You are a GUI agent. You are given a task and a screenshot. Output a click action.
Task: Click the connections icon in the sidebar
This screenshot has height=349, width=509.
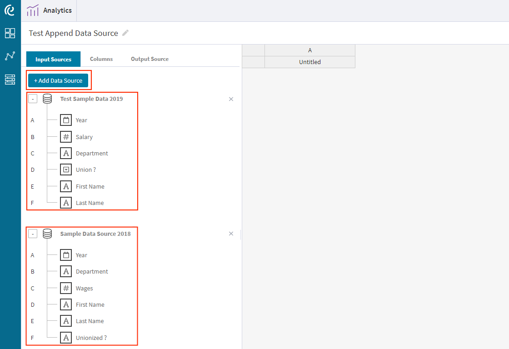click(x=10, y=55)
